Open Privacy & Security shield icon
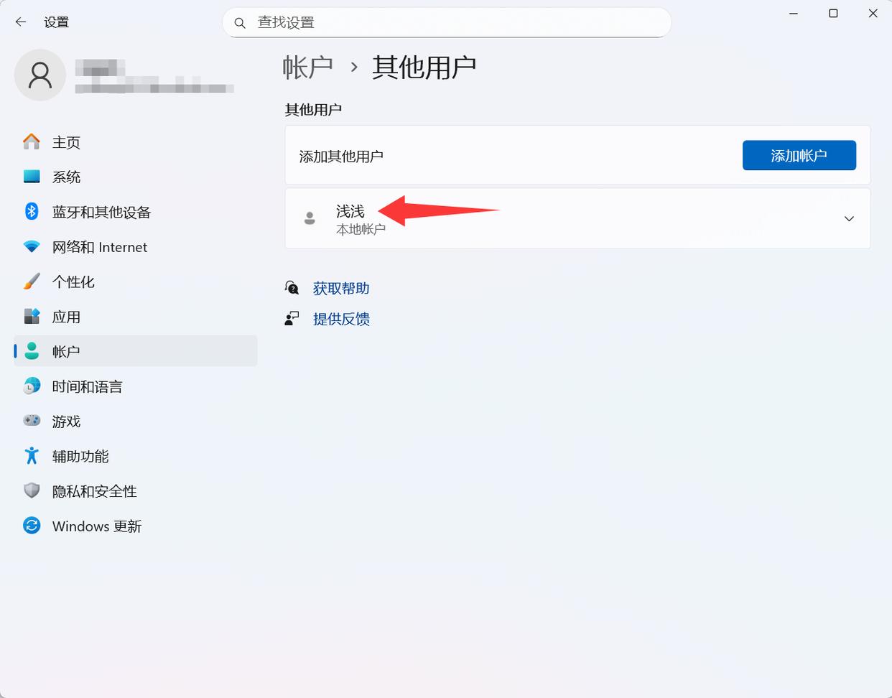The width and height of the screenshot is (892, 698). 32,491
